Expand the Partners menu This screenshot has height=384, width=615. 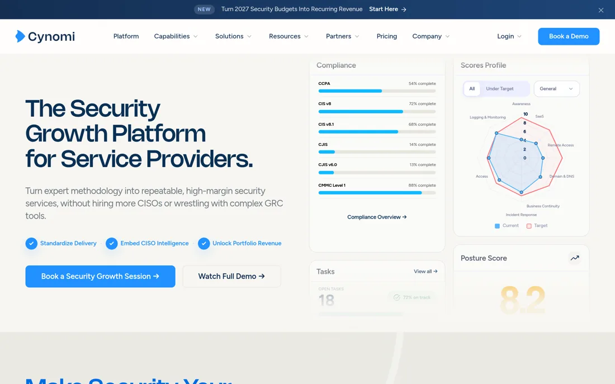tap(342, 36)
